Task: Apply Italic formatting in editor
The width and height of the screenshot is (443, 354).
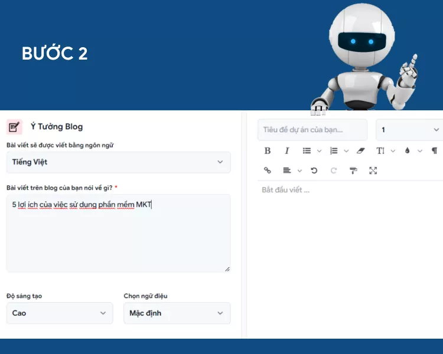Action: (x=286, y=151)
